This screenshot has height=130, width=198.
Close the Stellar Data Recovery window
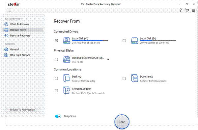tap(194, 4)
